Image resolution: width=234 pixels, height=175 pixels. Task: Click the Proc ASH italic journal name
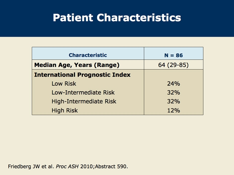[x=67, y=166]
